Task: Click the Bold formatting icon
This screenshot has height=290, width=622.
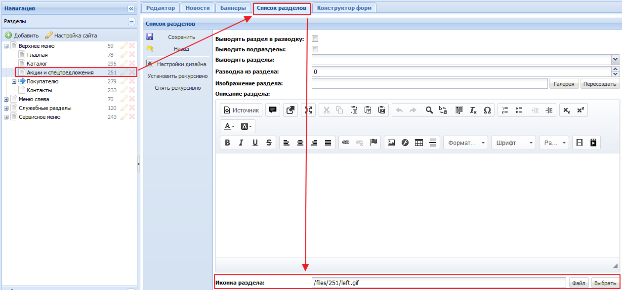Action: click(227, 143)
